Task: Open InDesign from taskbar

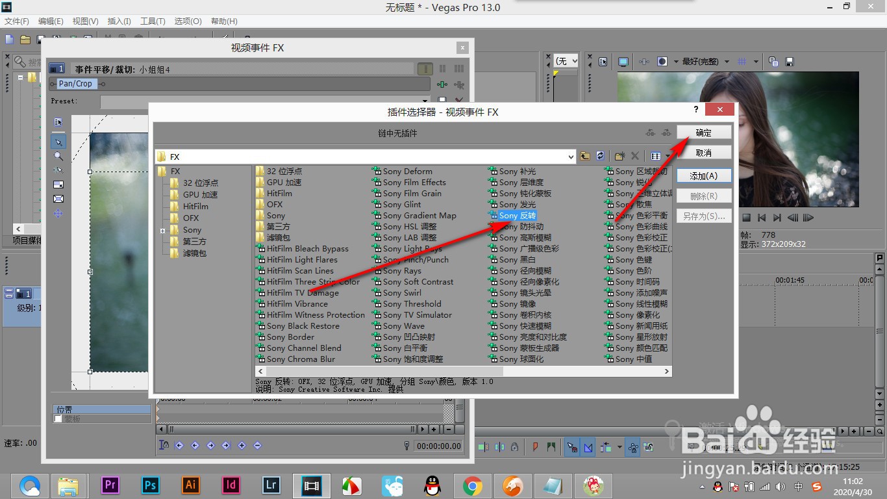Action: pos(231,485)
